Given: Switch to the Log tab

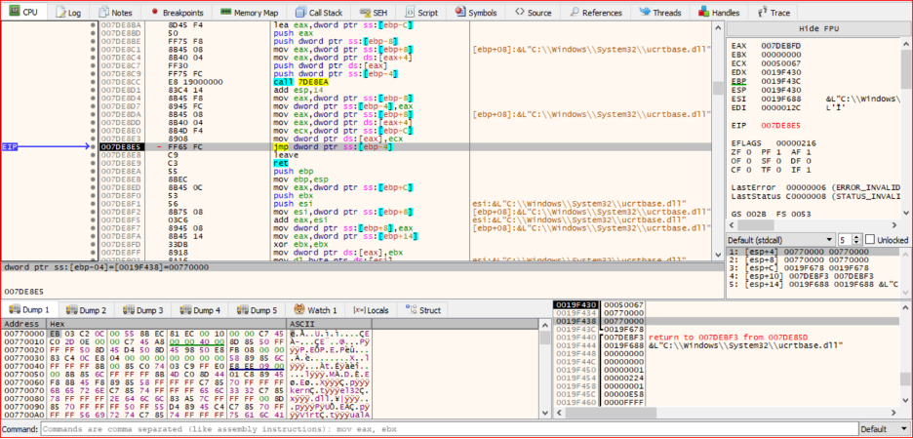Looking at the screenshot, I should click(x=68, y=12).
